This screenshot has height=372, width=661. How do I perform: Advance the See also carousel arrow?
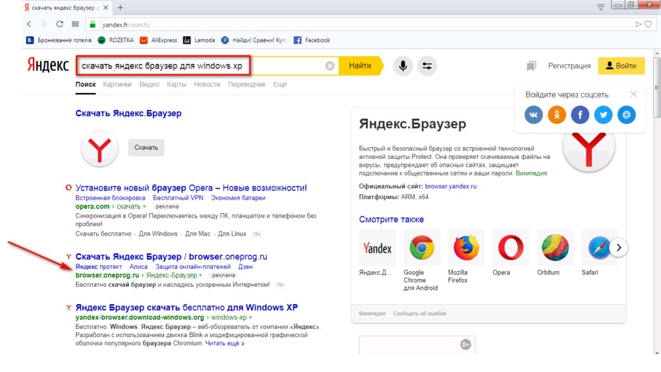(619, 247)
